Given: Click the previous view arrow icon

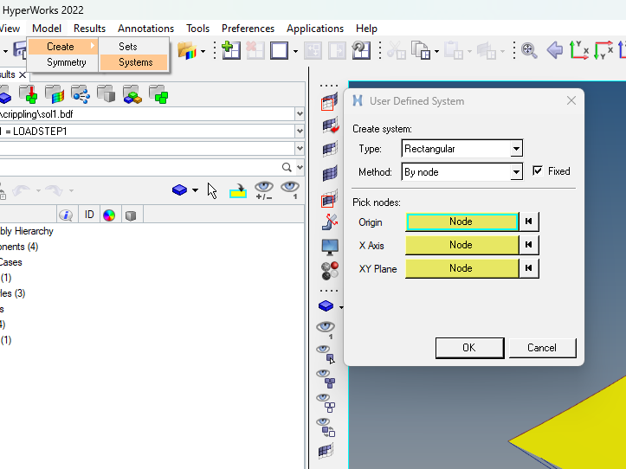Looking at the screenshot, I should (554, 51).
